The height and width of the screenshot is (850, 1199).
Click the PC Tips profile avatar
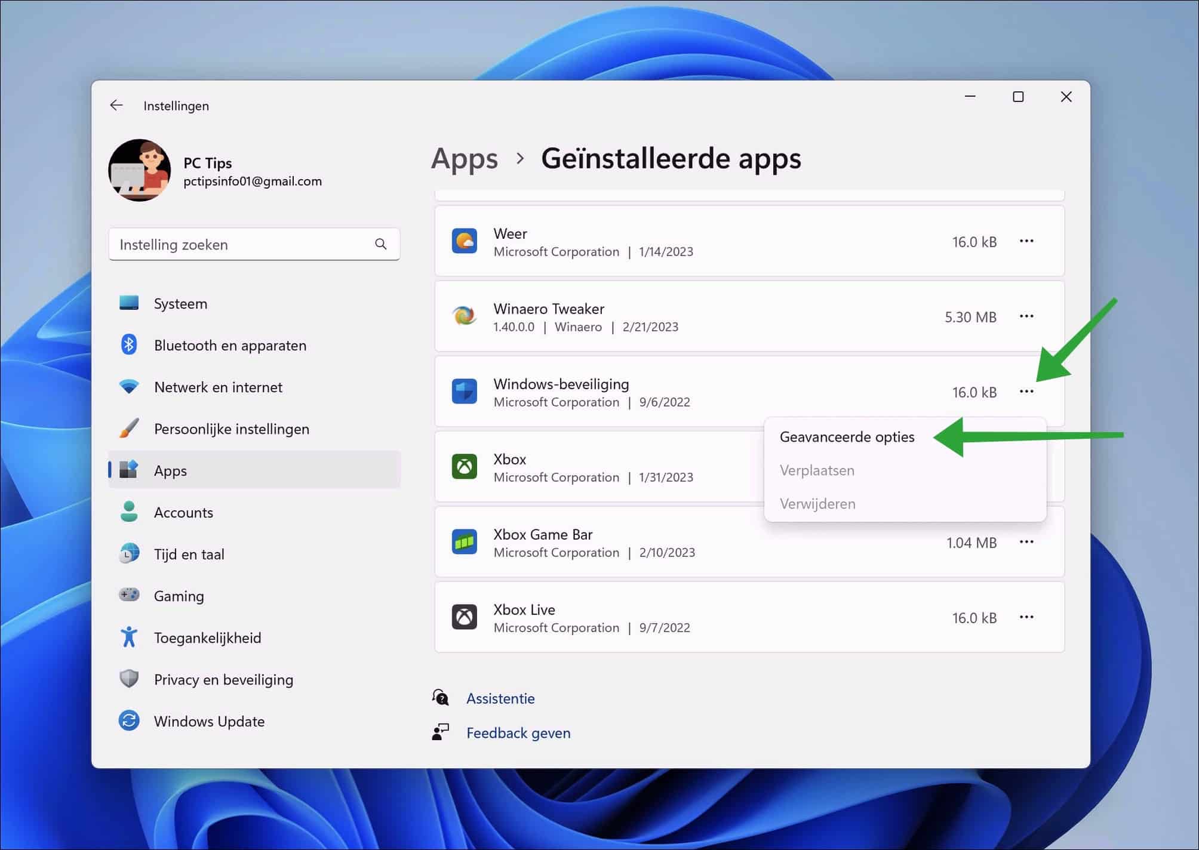[x=140, y=171]
